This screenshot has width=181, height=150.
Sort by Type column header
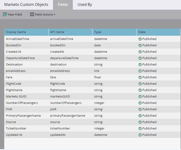(x=115, y=32)
